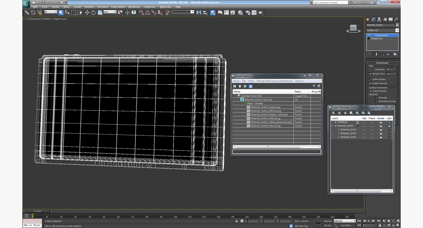The image size is (423, 228).
Task: Click the Mirror tool icon
Action: [x=199, y=12]
